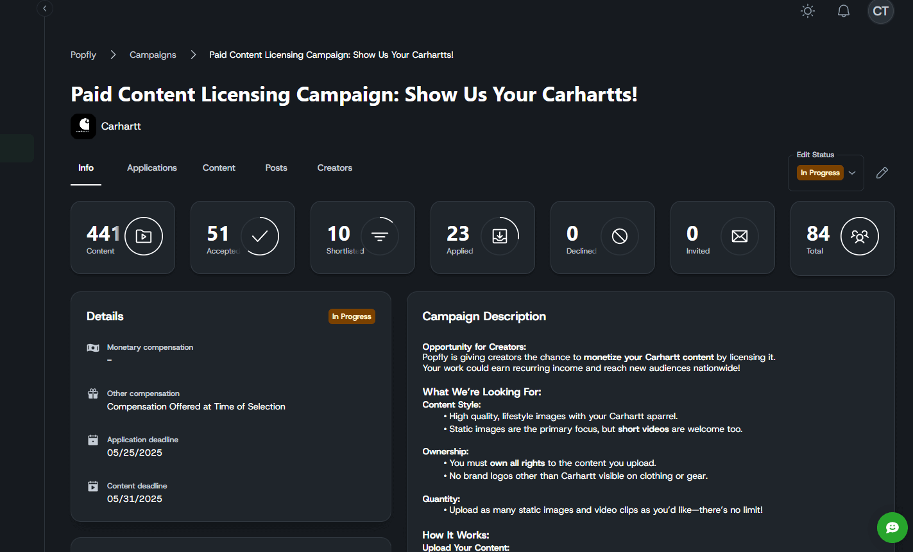This screenshot has width=913, height=552.
Task: Open the 51 Accepted stat card
Action: [x=243, y=237]
